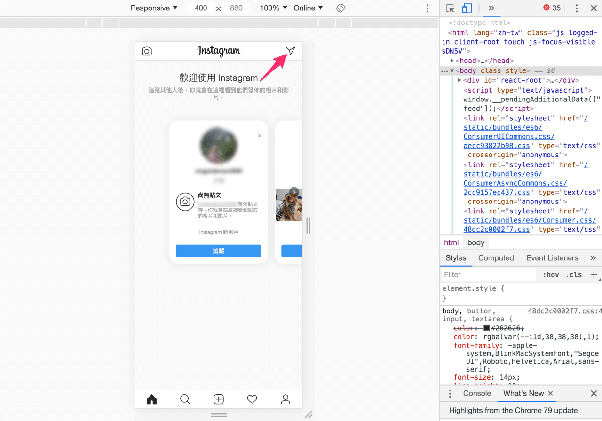602x421 pixels.
Task: Open the Responsive device dropdown
Action: coord(154,8)
